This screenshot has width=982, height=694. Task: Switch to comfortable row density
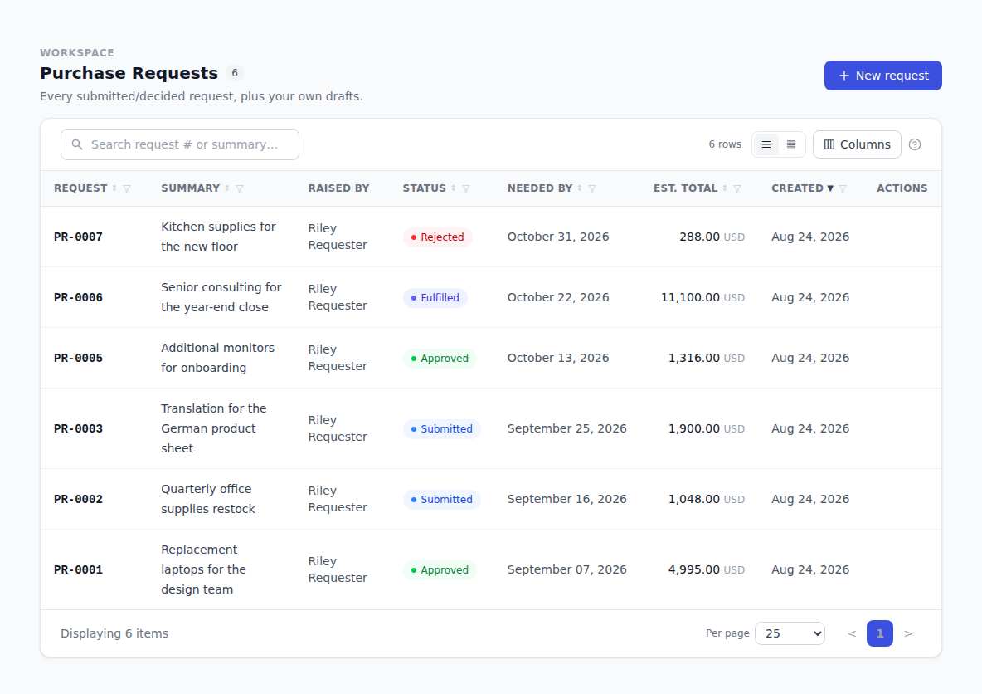point(766,144)
